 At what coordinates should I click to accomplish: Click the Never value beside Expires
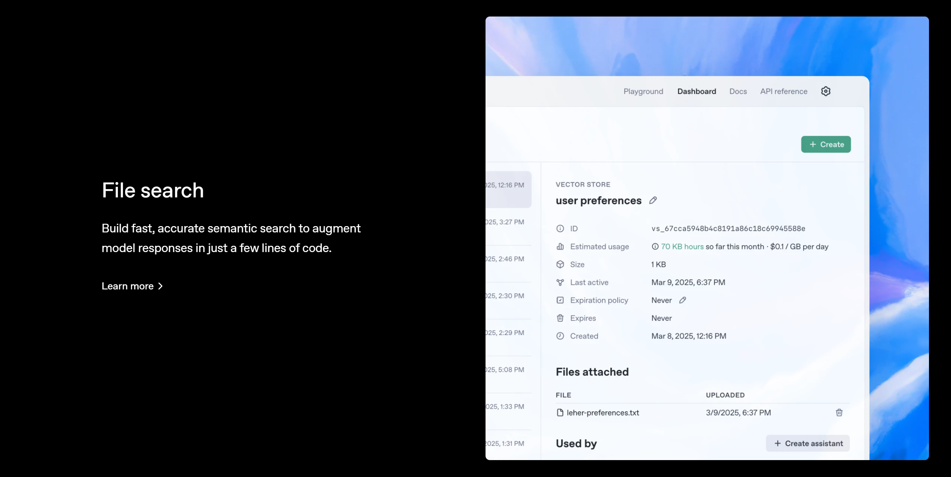click(661, 318)
